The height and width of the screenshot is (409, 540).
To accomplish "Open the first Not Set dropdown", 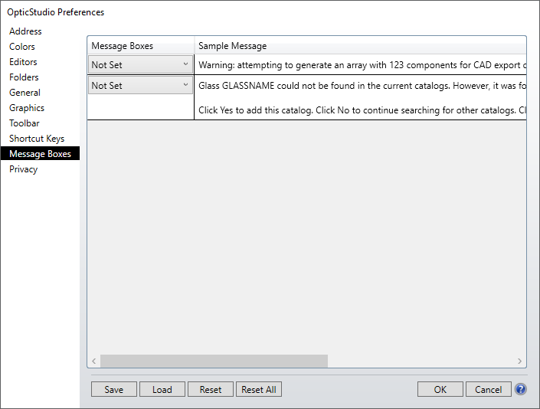I will tap(141, 65).
